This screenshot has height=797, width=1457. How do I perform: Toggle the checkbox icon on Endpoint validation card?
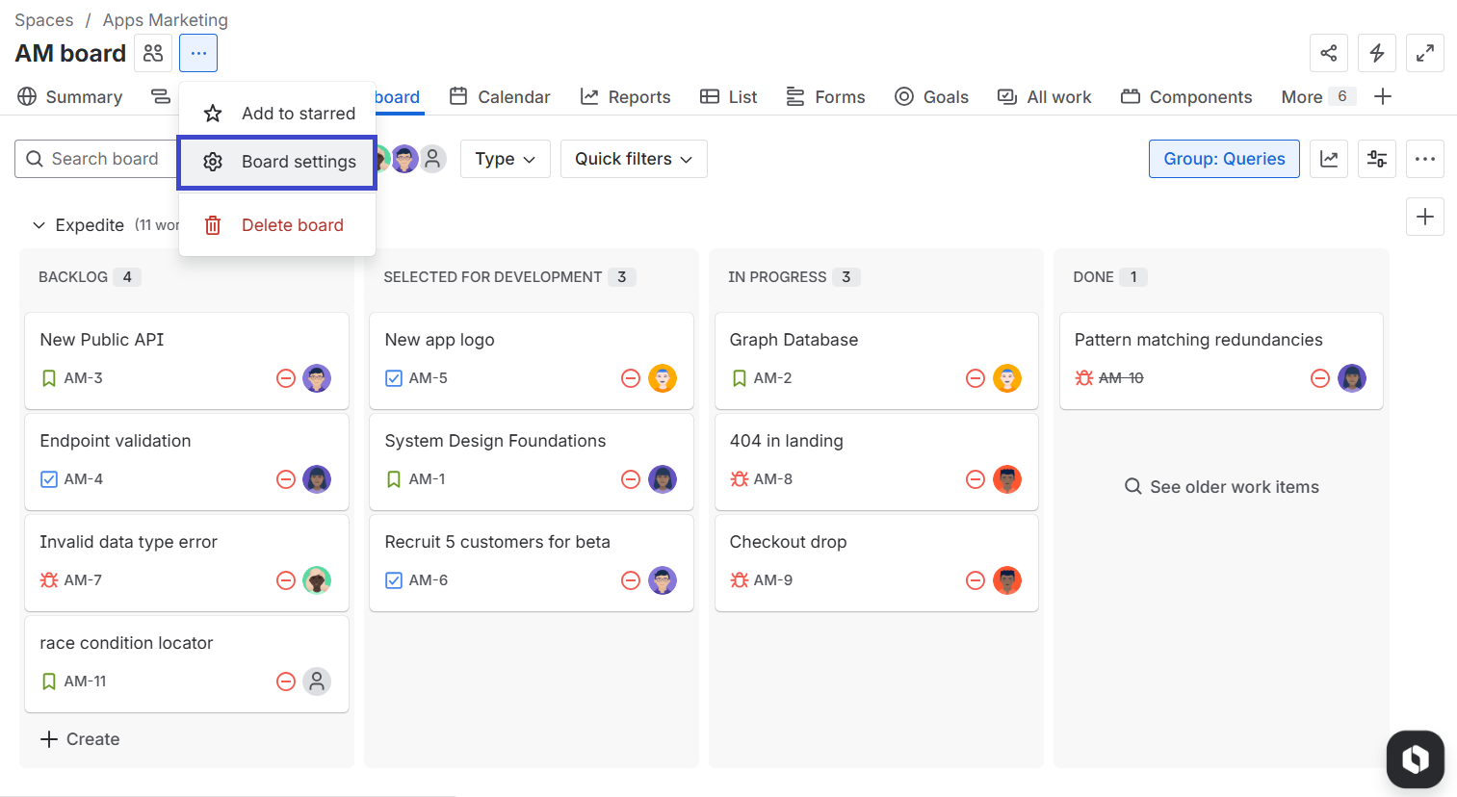(x=49, y=479)
